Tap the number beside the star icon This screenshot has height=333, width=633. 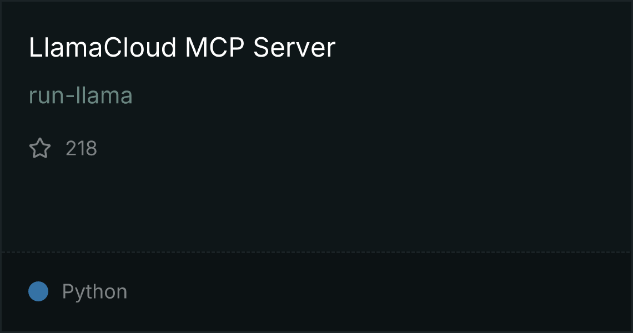point(81,148)
